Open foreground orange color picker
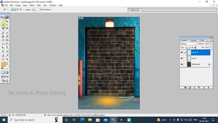The height and width of the screenshot is (123, 218). 3,65
